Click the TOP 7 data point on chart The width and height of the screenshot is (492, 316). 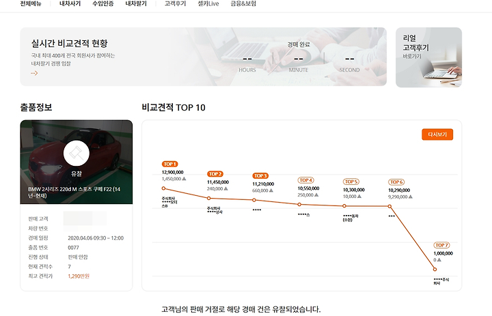(x=435, y=269)
